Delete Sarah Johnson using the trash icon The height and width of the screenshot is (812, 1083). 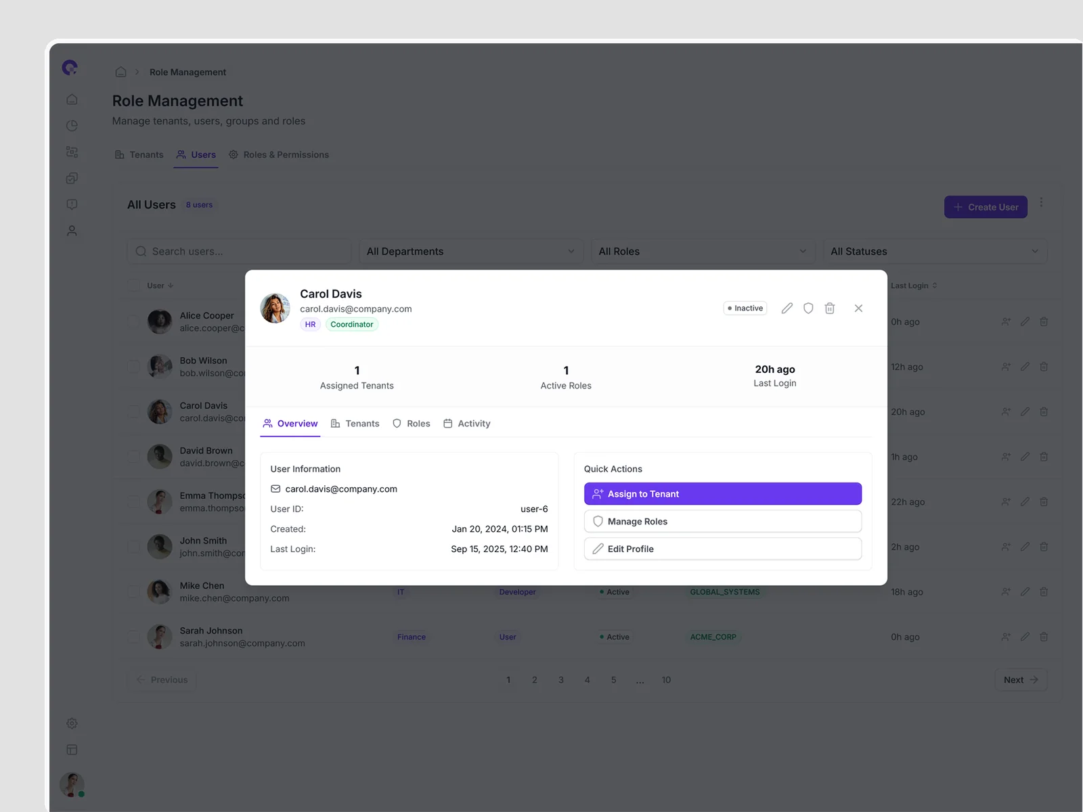[1044, 637]
